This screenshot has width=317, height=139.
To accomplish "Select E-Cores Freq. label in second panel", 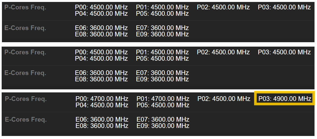I will pos(25,73).
